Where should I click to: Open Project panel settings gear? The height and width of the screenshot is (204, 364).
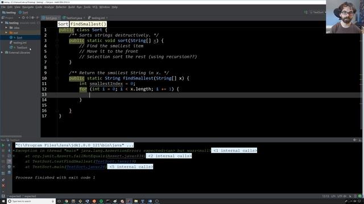[x=32, y=18]
